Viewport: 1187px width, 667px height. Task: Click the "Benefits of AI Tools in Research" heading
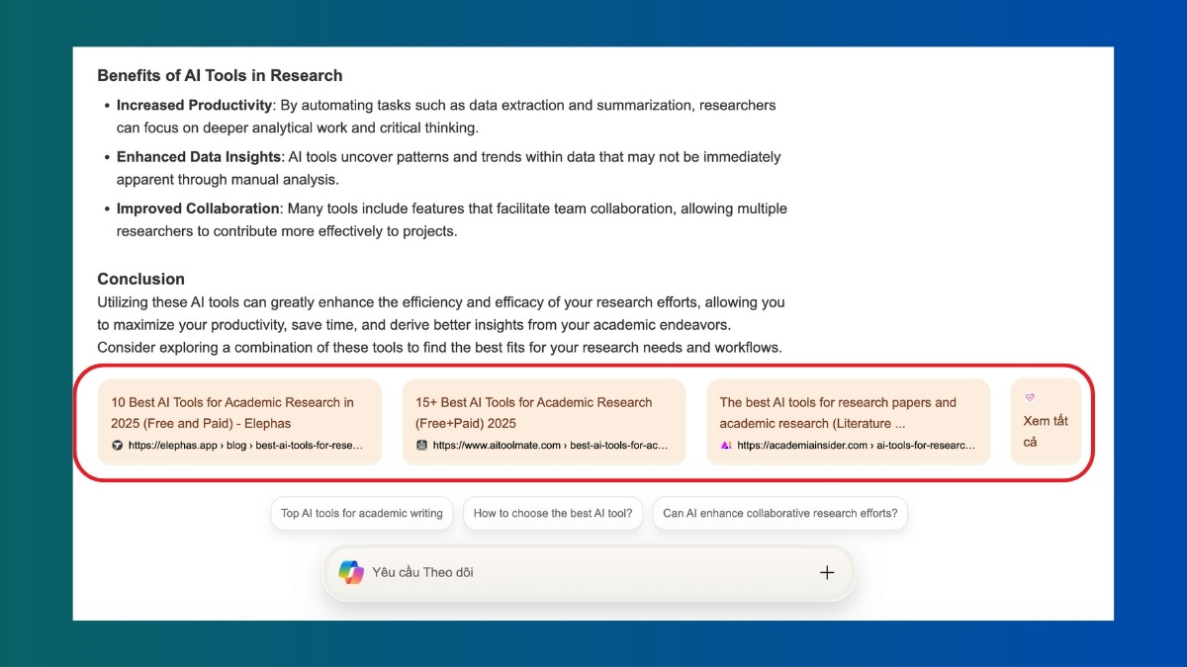click(x=220, y=75)
